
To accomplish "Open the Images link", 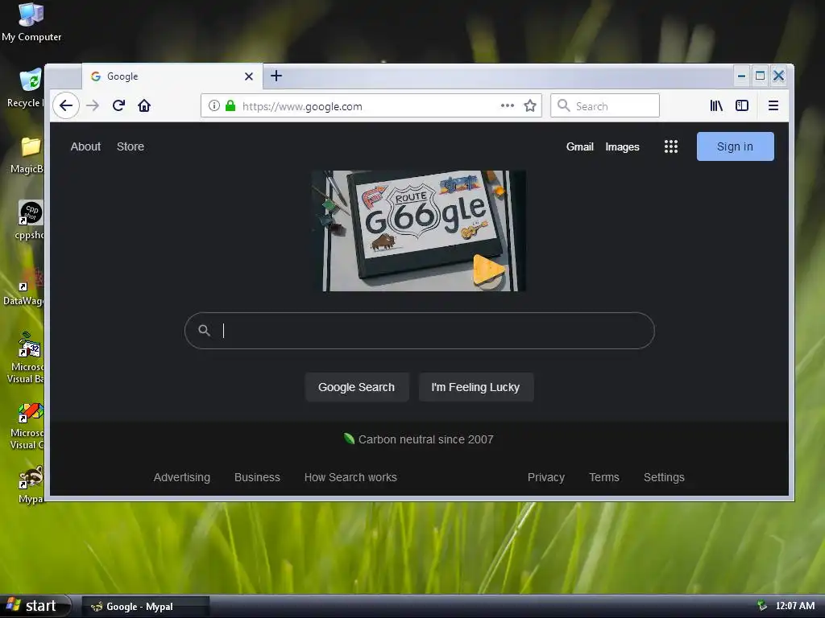I will pyautogui.click(x=622, y=147).
